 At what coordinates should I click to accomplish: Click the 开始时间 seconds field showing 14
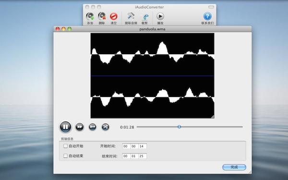click(143, 146)
